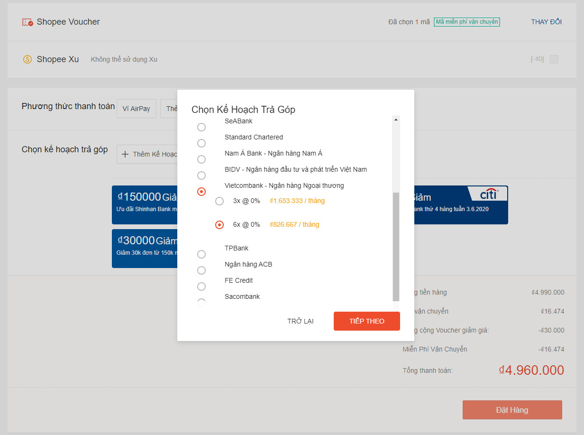
Task: Click the Sacombank bank name
Action: tap(242, 296)
